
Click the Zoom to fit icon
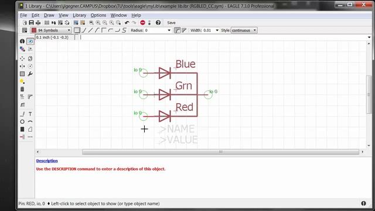[x=91, y=23]
